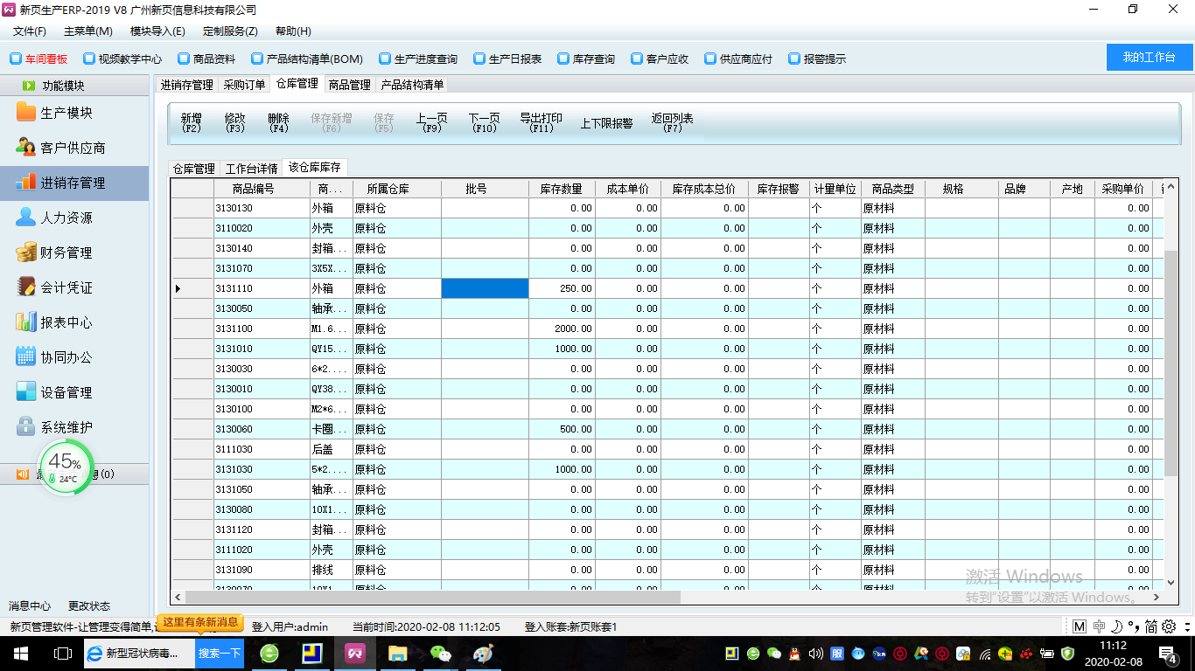This screenshot has width=1195, height=671.
Task: Open the 主菜单(M) menu
Action: (x=87, y=31)
